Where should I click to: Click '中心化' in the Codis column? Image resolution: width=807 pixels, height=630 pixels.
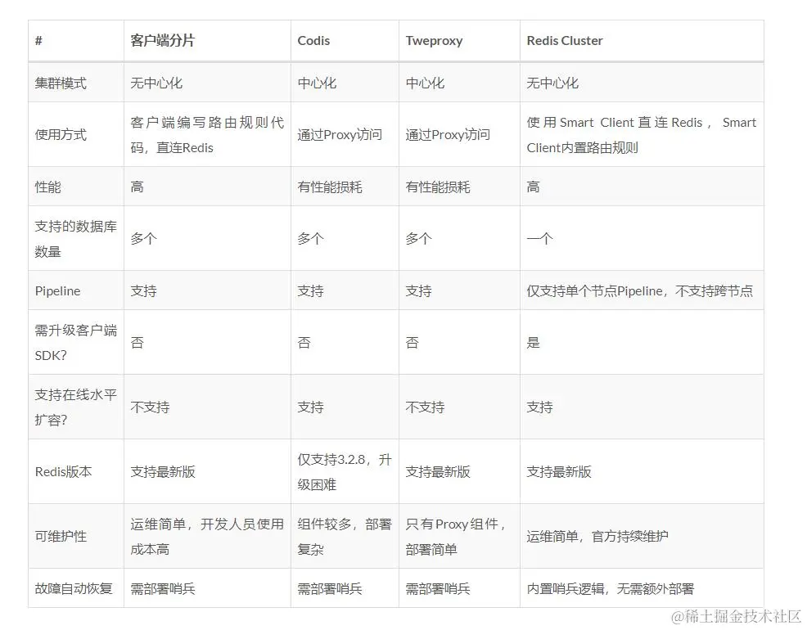(x=317, y=83)
